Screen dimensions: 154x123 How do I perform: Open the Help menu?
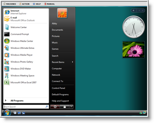pos(37,4)
